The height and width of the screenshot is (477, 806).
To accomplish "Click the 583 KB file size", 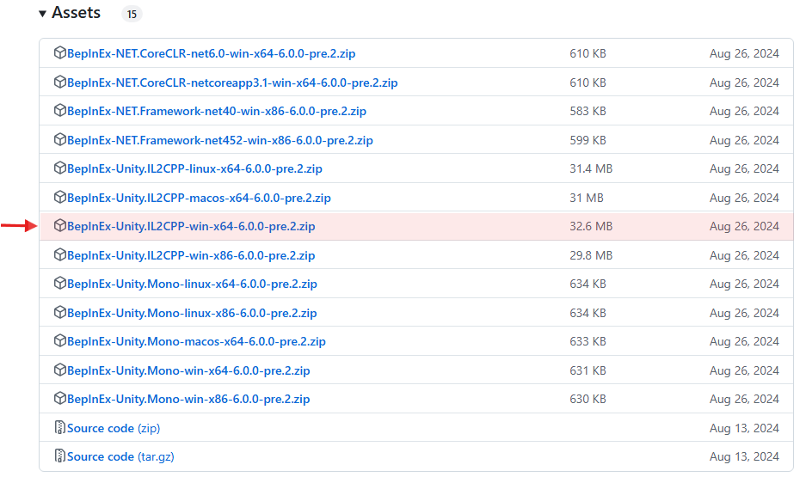I will pos(588,111).
